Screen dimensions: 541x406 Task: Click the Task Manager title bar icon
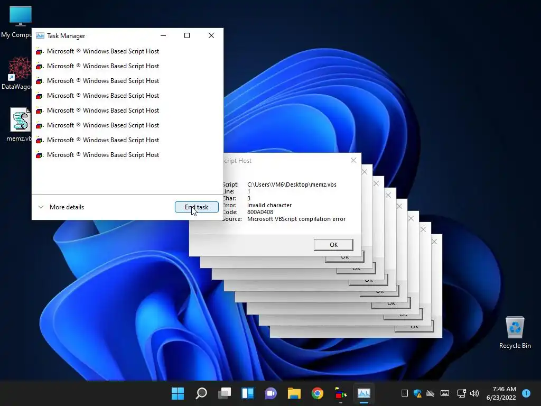40,35
